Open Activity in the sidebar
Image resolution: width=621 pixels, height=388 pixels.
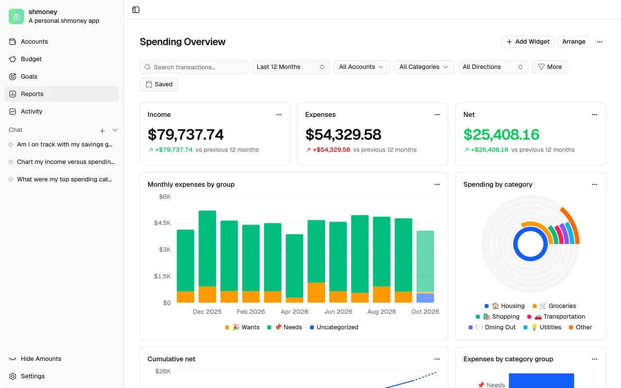62,112
